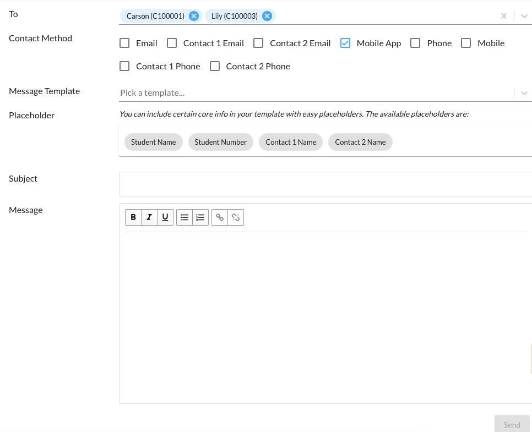The width and height of the screenshot is (532, 432).
Task: Check the Contact 2 Email checkbox
Action: (258, 43)
